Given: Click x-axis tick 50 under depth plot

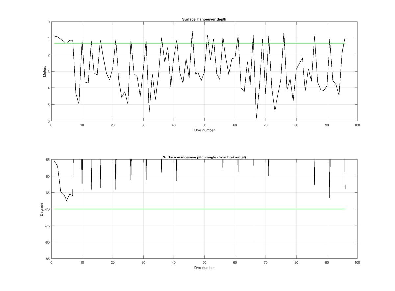Looking at the screenshot, I should pos(204,125).
